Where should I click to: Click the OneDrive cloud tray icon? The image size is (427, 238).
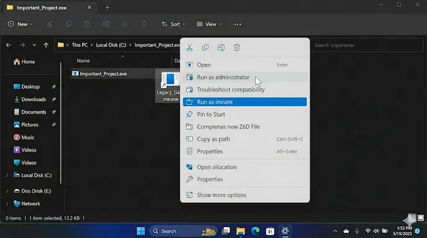(x=346, y=231)
